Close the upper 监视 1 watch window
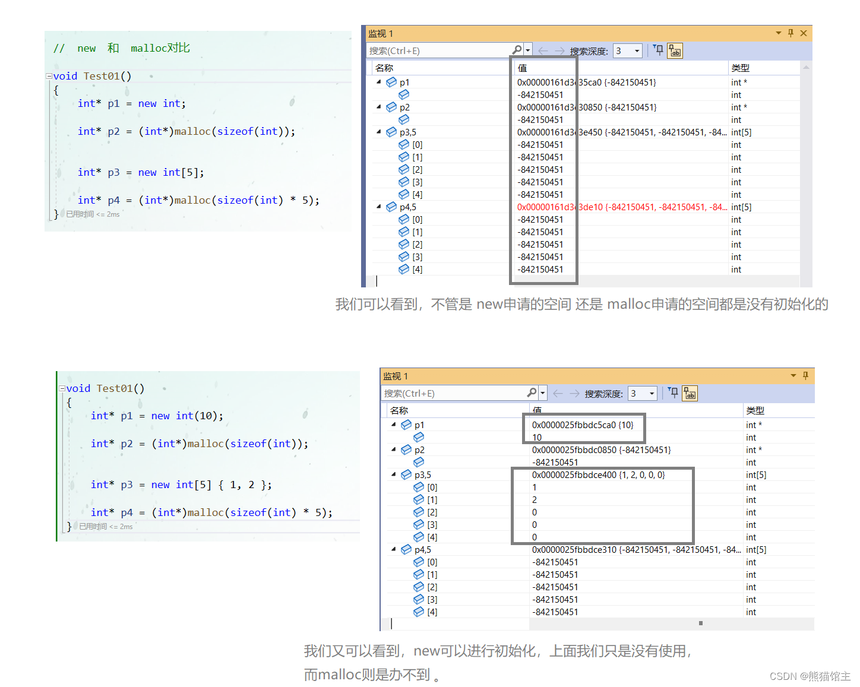This screenshot has width=860, height=687. click(x=804, y=33)
